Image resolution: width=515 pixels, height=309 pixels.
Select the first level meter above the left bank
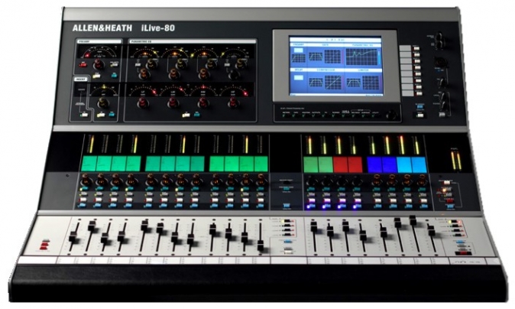[x=92, y=144]
